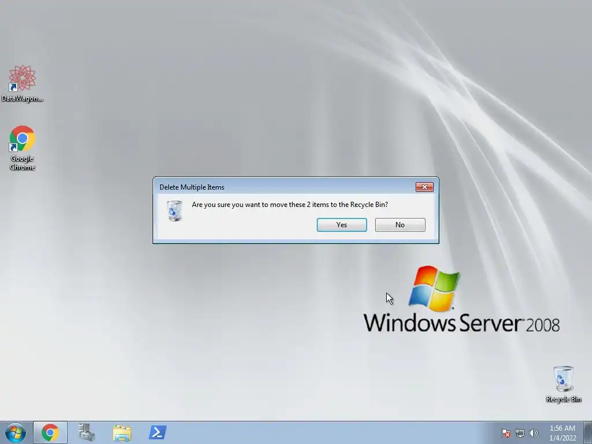The image size is (592, 444).
Task: Click the Show desktop strip beside the clock
Action: (588, 432)
